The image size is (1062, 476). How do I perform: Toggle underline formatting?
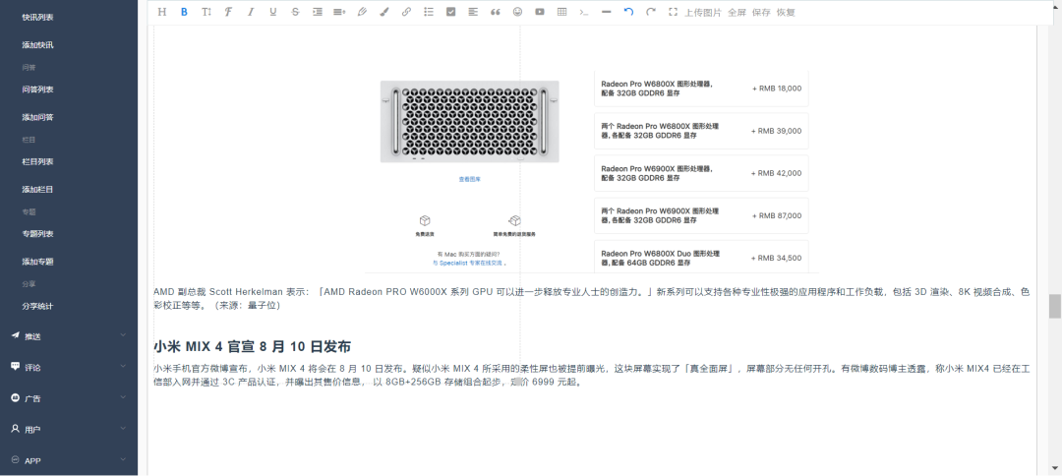273,12
